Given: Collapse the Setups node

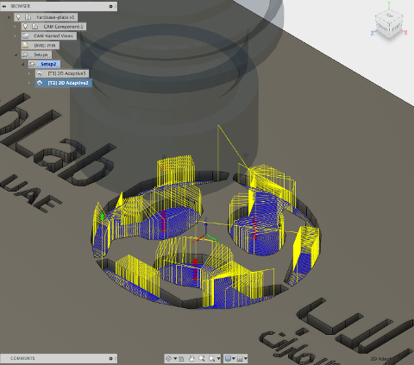Looking at the screenshot, I should (16, 54).
